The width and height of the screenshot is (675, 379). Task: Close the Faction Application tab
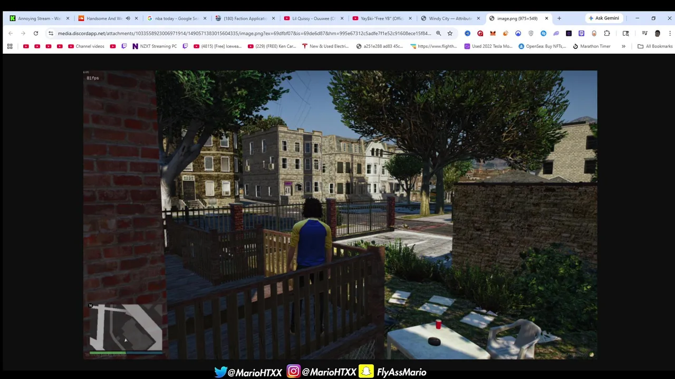(x=273, y=18)
